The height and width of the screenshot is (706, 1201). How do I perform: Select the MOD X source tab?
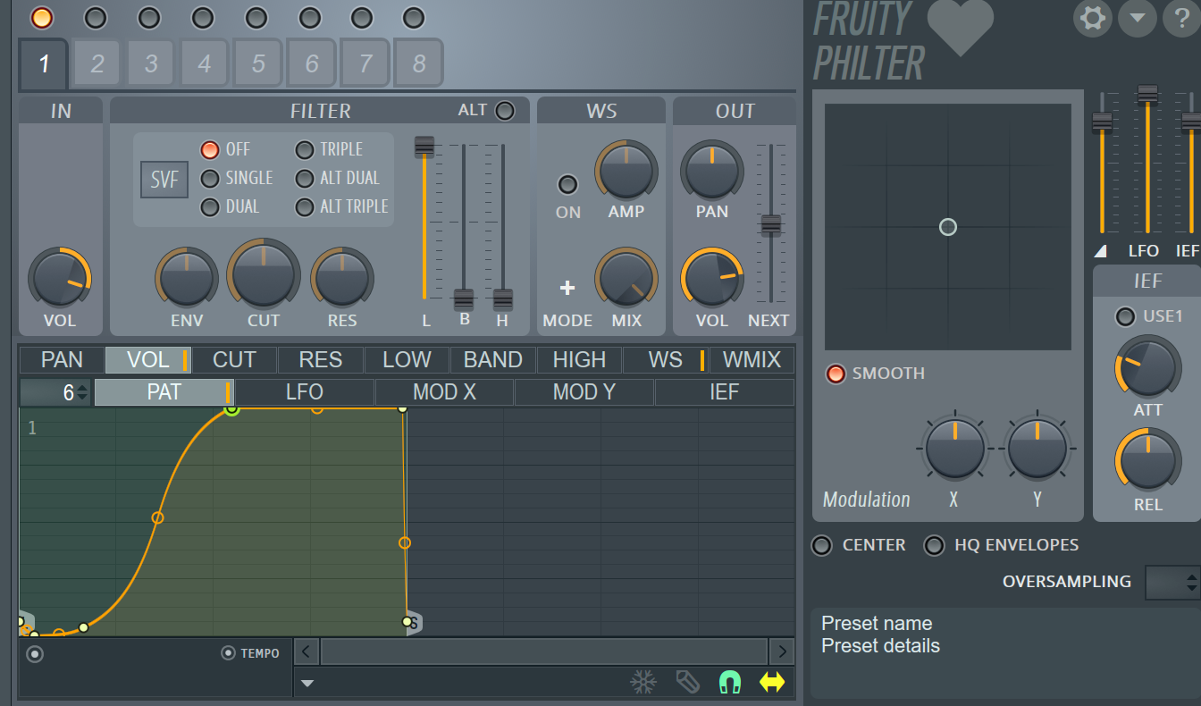[445, 392]
